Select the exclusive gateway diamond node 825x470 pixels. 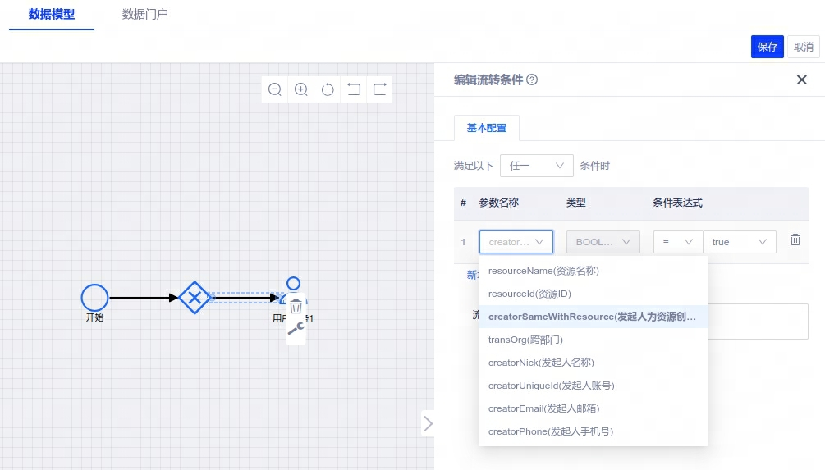tap(195, 298)
